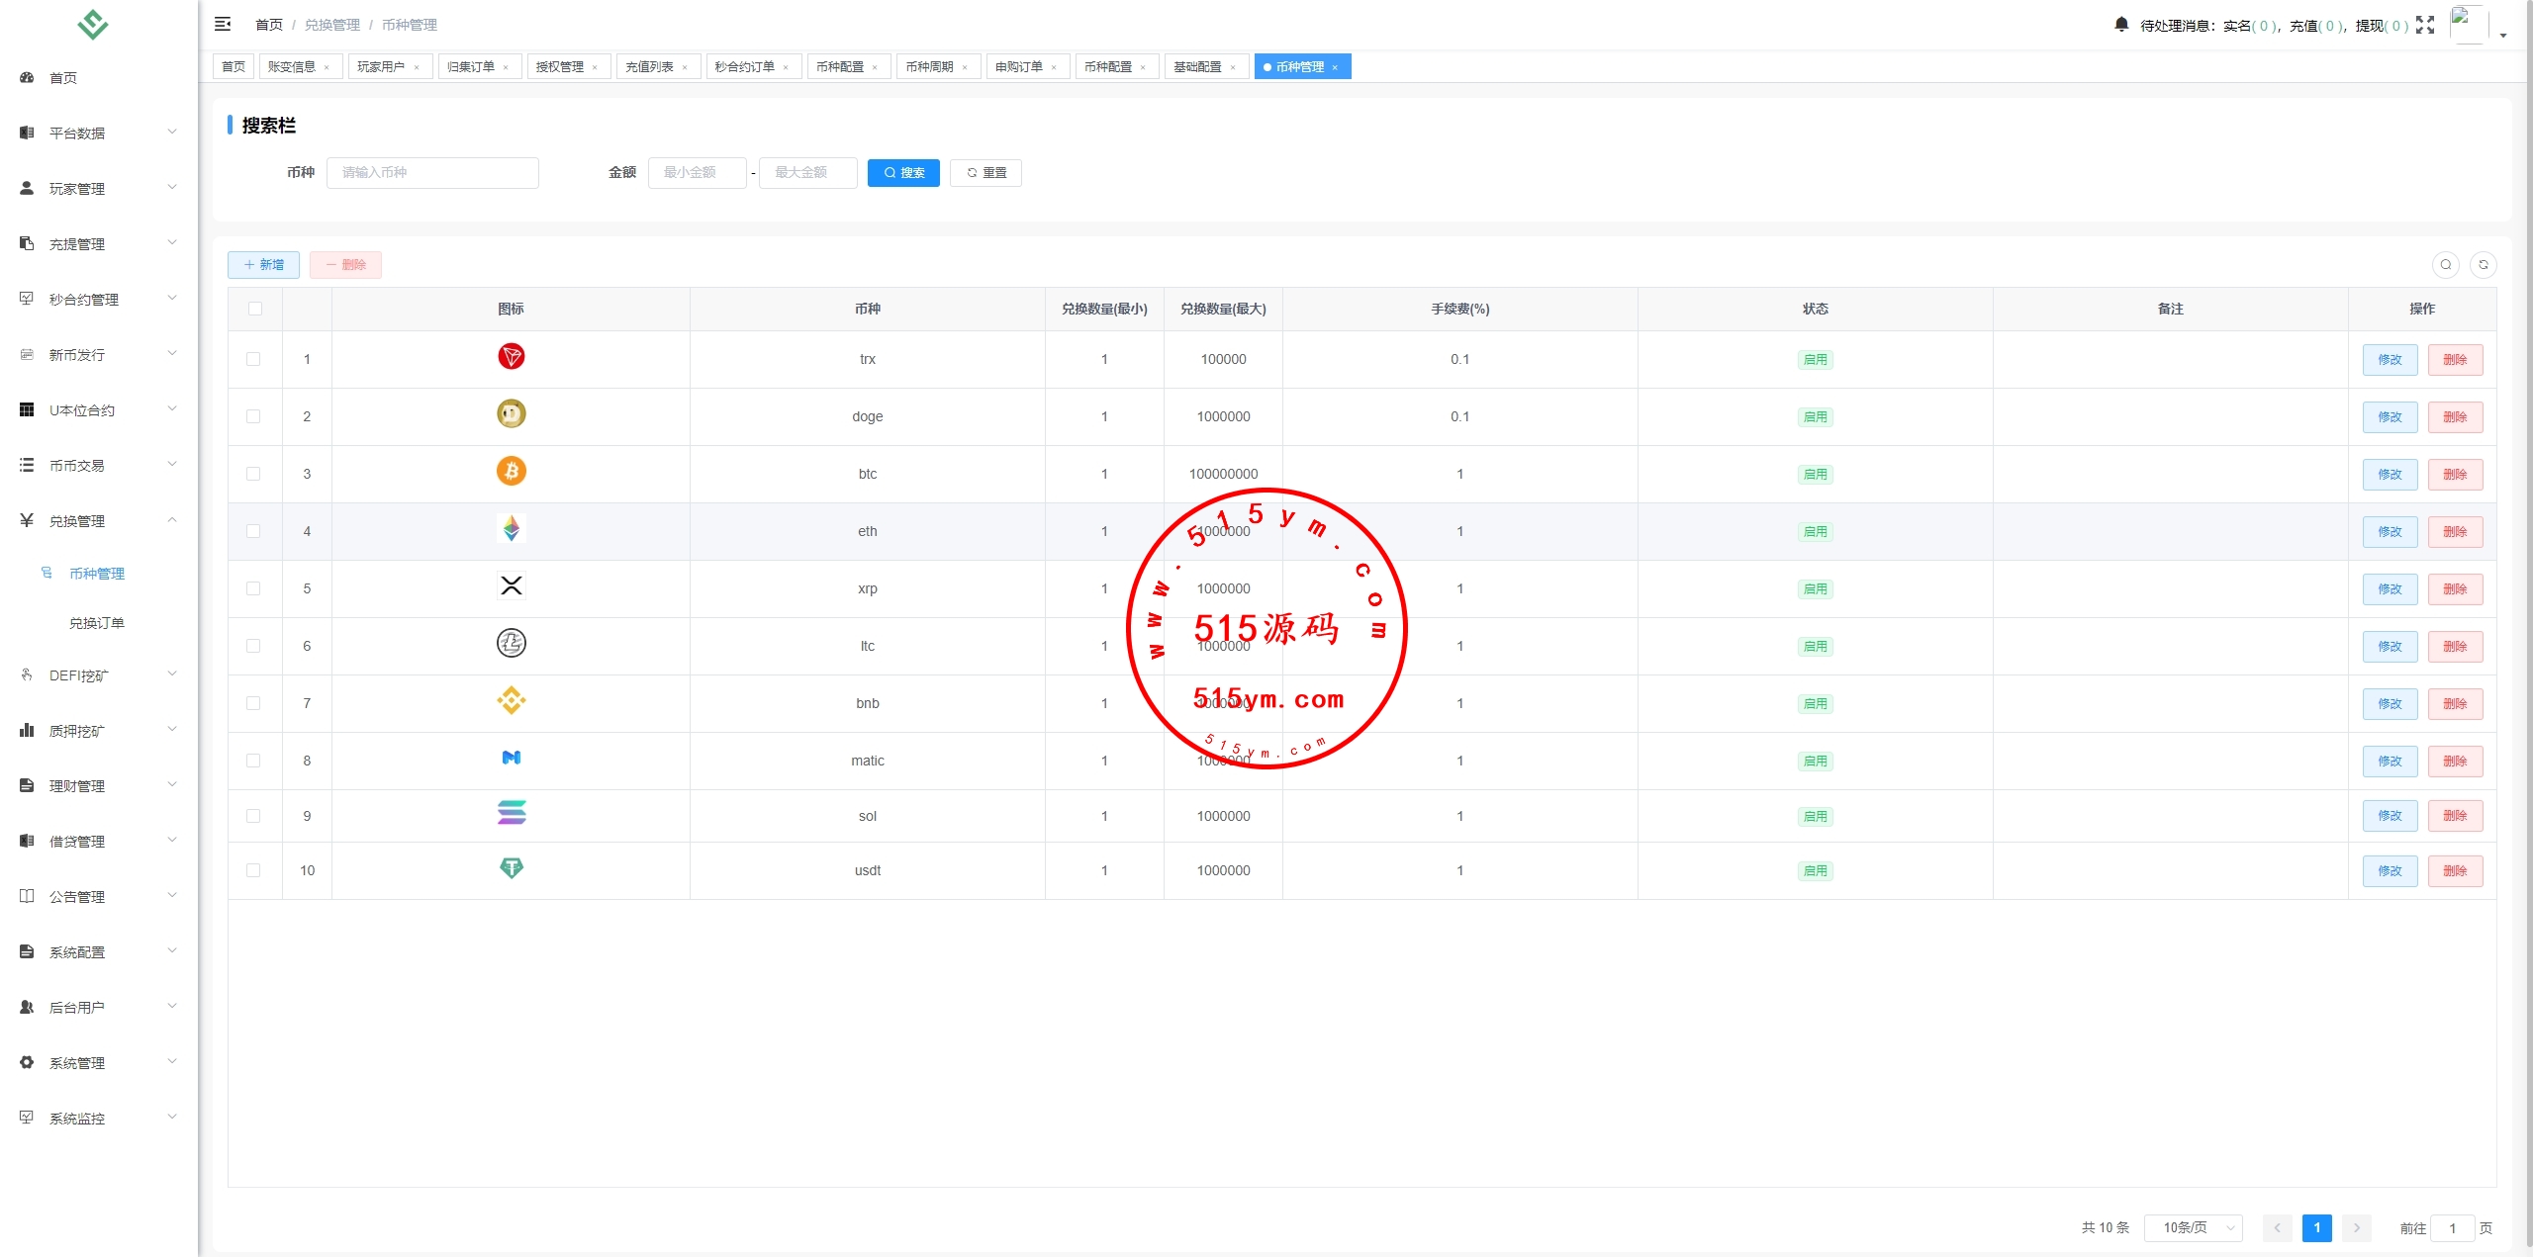Image resolution: width=2533 pixels, height=1257 pixels.
Task: Toggle fullscreen mode icon
Action: (2424, 25)
